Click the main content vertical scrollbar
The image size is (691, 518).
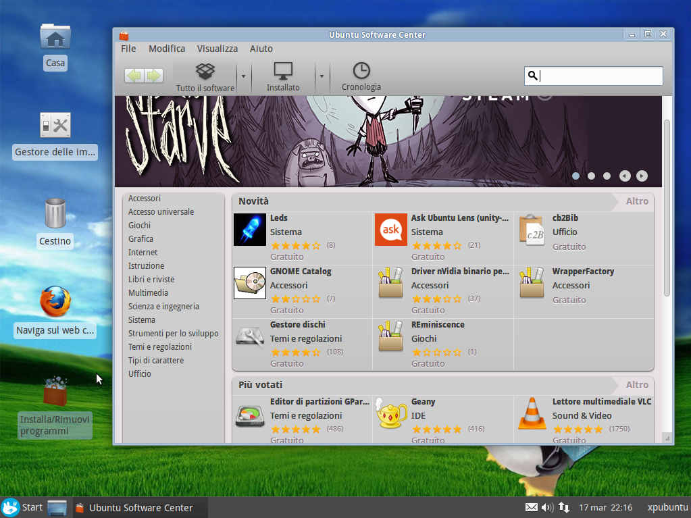667,207
